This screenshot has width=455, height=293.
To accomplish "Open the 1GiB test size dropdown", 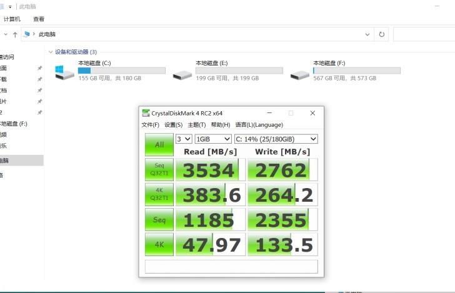I will [x=213, y=139].
